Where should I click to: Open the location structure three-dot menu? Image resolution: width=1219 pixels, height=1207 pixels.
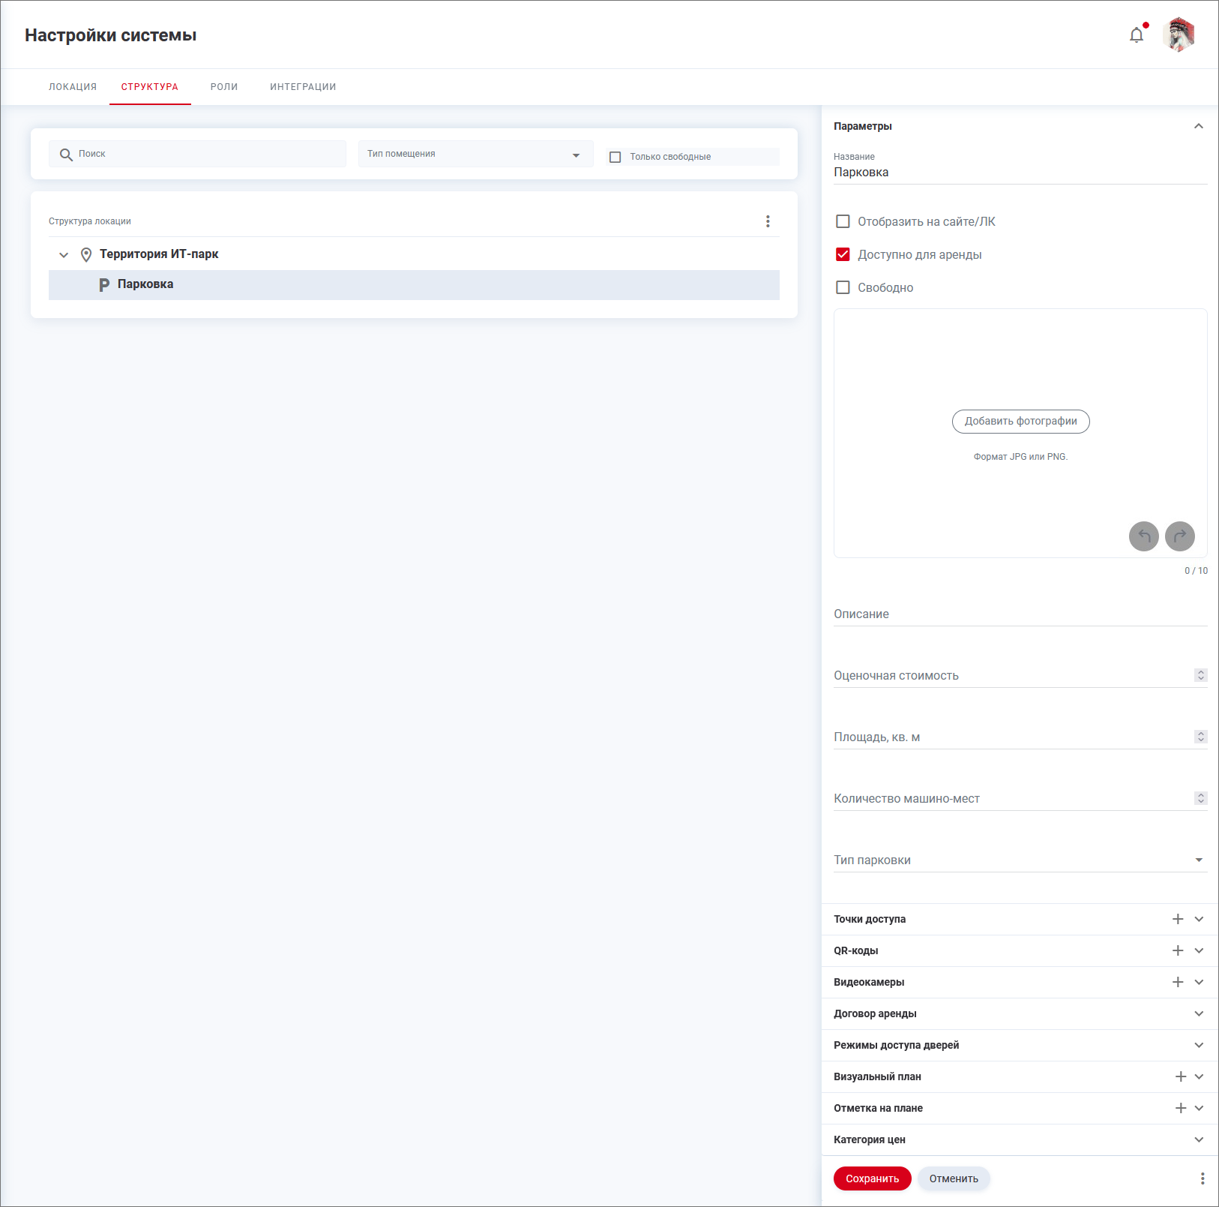[768, 221]
